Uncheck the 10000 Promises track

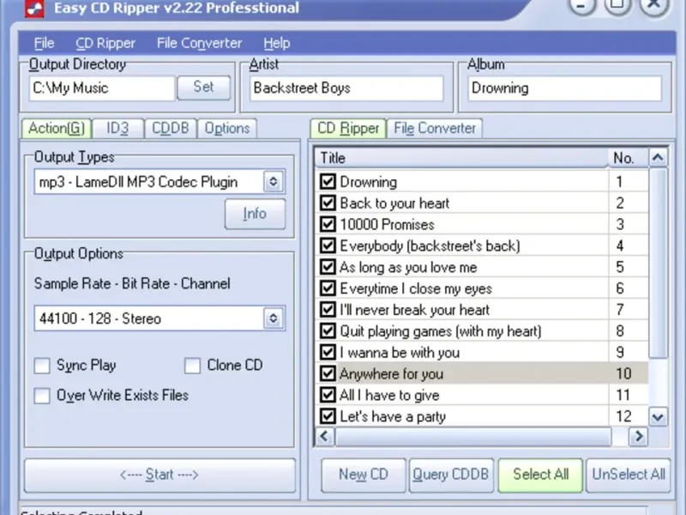[328, 224]
